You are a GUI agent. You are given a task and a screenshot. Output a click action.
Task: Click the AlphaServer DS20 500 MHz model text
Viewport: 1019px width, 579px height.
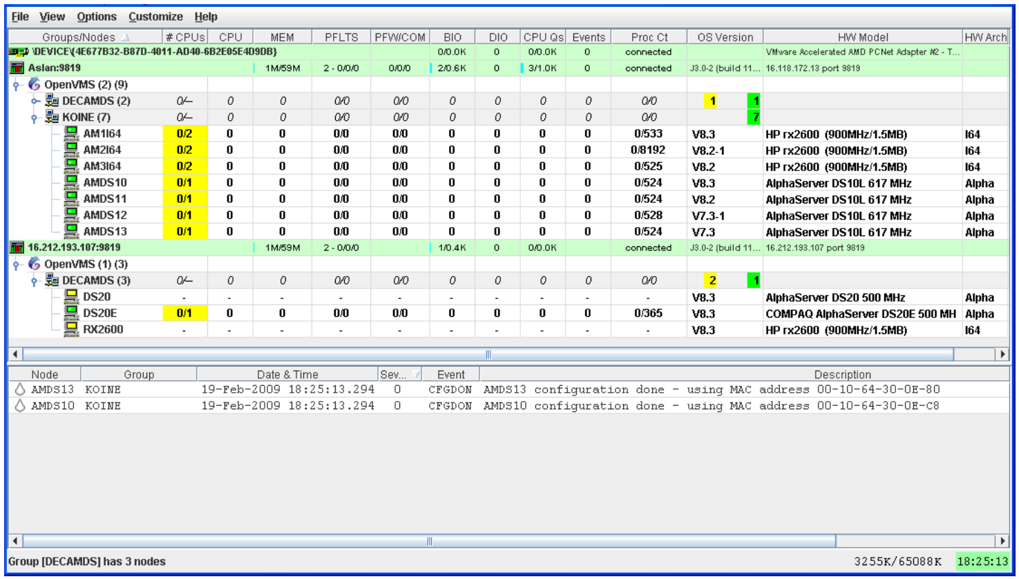[835, 297]
